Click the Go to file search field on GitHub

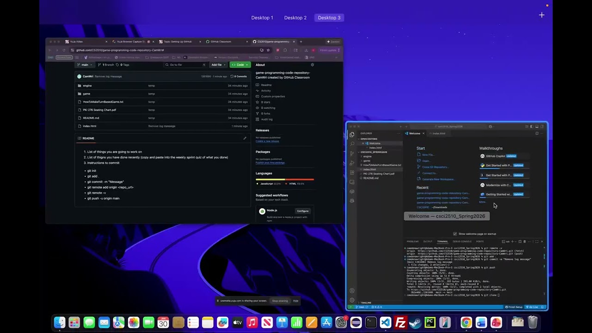click(185, 65)
